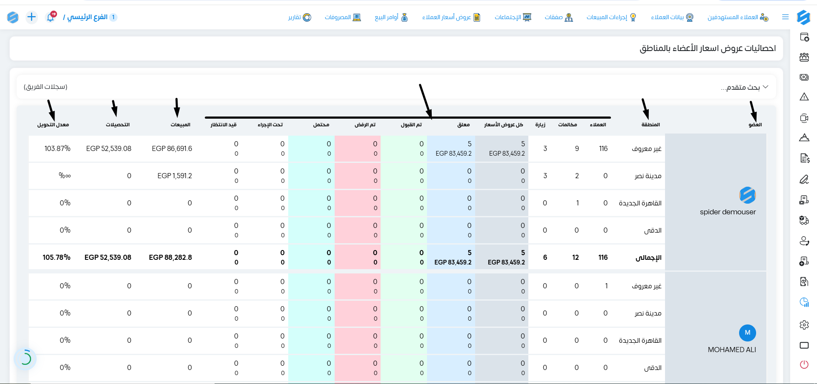Screen dimensions: 817x384
Task: Click the EGP 1,591.2 sales value
Action: (x=175, y=176)
